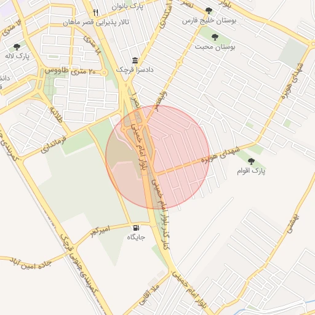Select the امیرکبیر street label

[x=100, y=231]
